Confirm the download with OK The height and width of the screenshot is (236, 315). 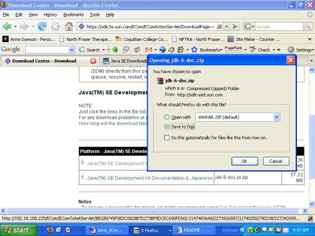click(x=244, y=161)
